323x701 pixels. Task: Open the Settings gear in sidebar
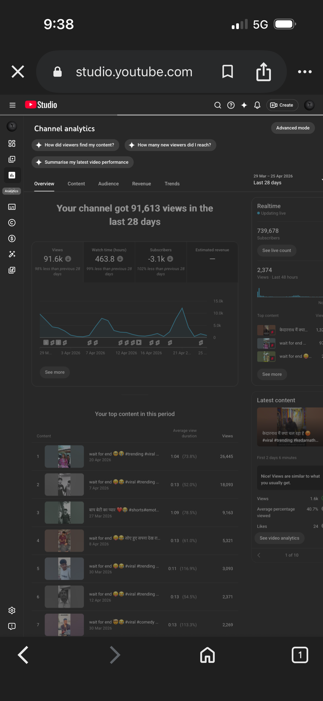(12, 610)
